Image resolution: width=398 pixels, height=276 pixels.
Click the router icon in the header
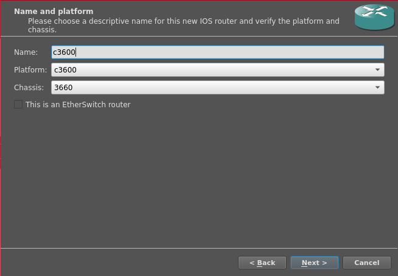(x=374, y=18)
